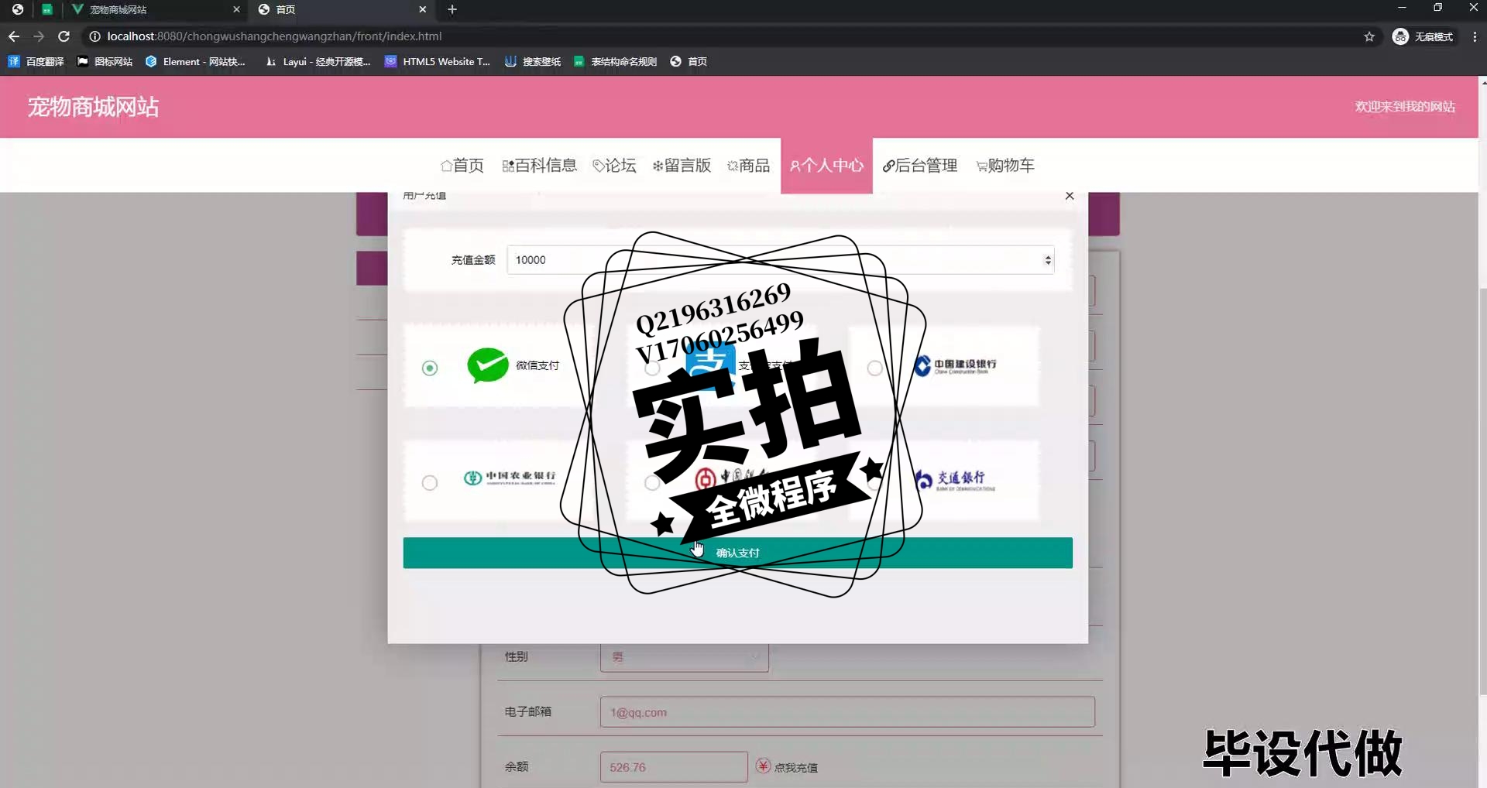Open the 论坛 forum nav item
This screenshot has height=788, width=1487.
[x=614, y=165]
